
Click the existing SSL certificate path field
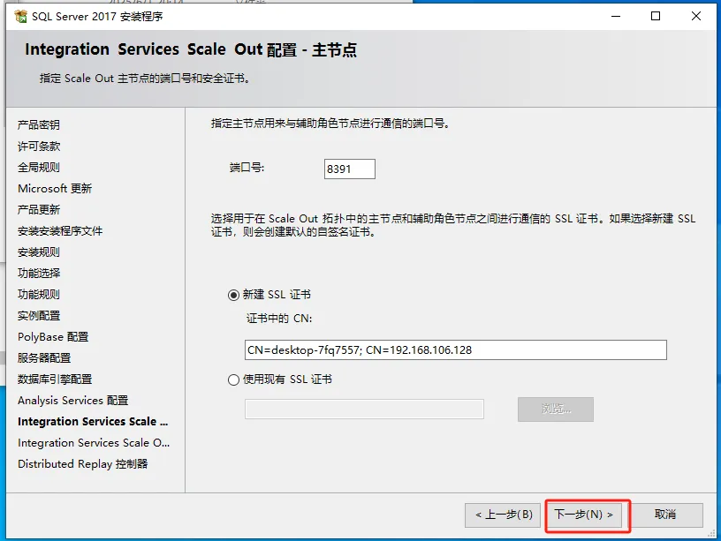(x=364, y=409)
